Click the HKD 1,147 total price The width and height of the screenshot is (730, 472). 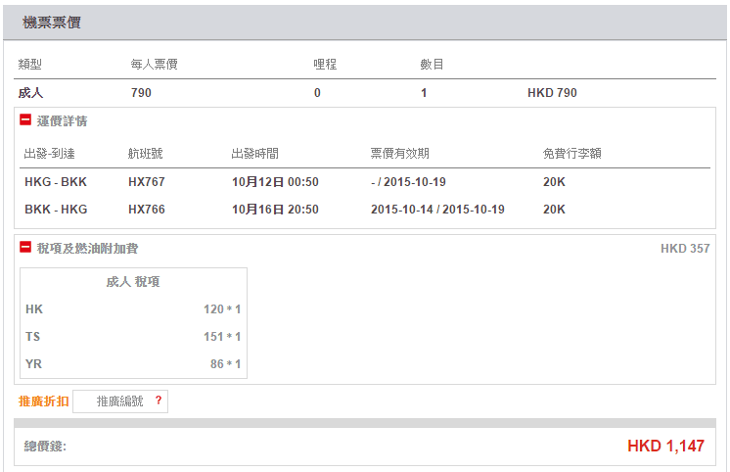[x=665, y=447]
